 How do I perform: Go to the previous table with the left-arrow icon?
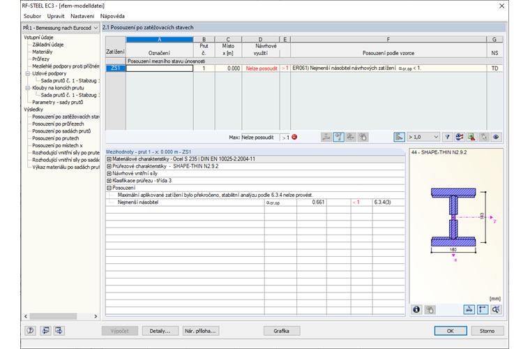point(45,330)
